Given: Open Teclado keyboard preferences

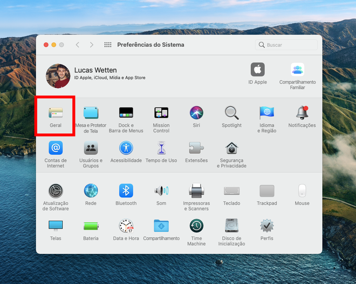Looking at the screenshot, I should pyautogui.click(x=231, y=191).
